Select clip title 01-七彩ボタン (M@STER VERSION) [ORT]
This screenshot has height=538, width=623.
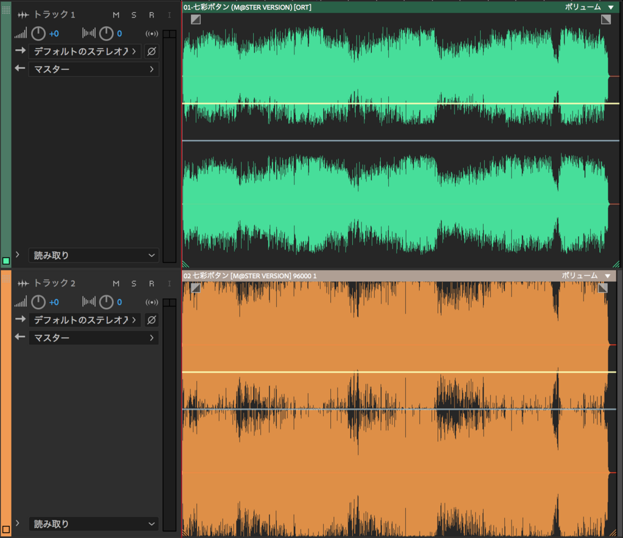(247, 7)
